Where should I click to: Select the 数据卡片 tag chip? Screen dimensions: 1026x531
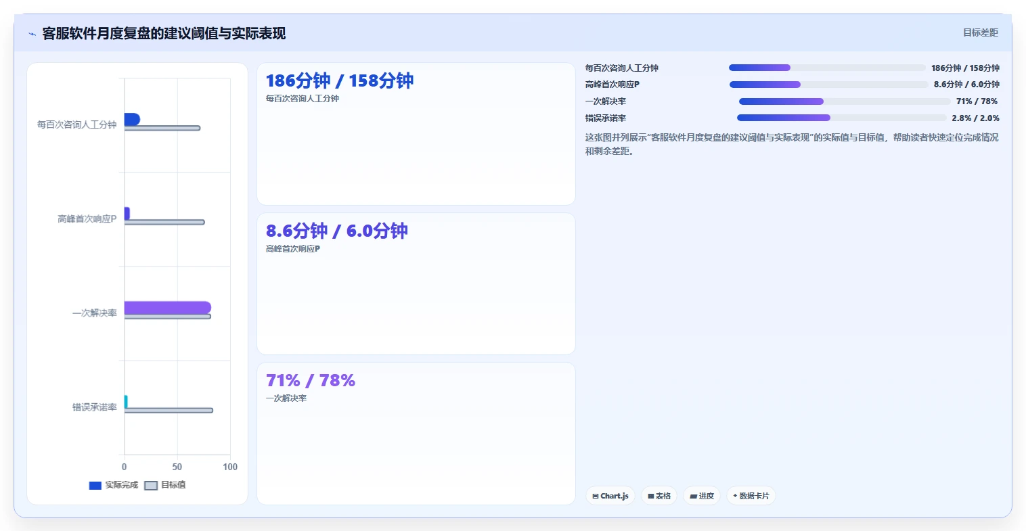tap(751, 496)
